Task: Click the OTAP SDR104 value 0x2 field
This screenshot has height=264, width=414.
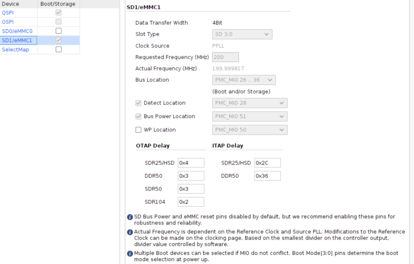Action: tap(191, 202)
